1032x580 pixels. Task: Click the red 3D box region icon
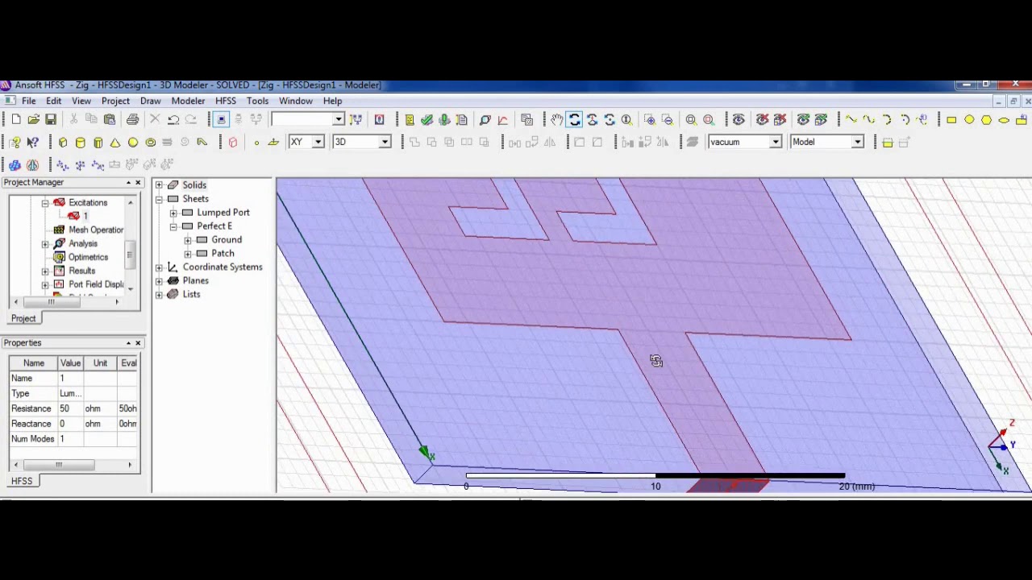[x=233, y=142]
